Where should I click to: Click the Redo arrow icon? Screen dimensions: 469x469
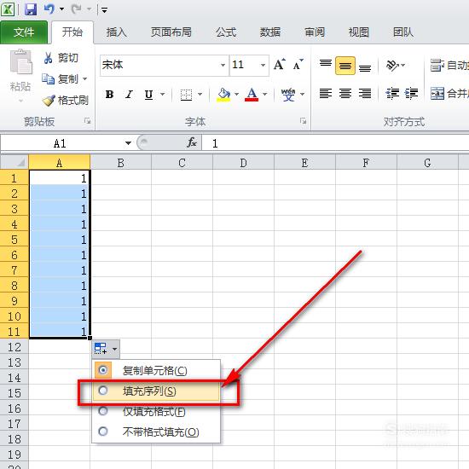point(77,9)
